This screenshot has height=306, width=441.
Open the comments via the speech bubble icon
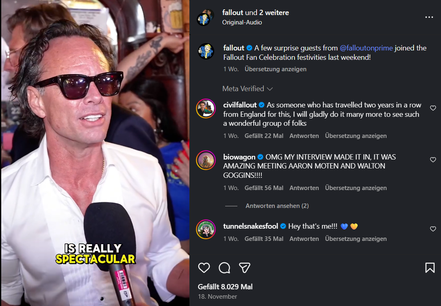tap(224, 268)
